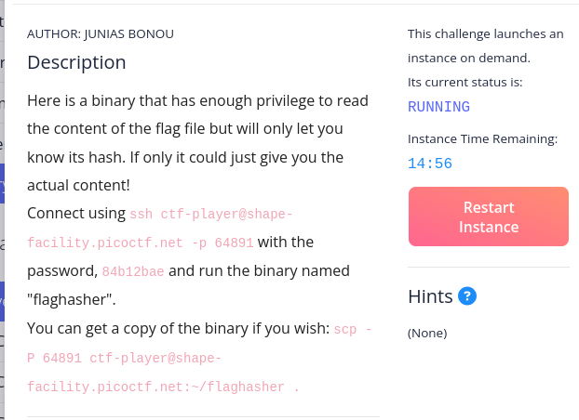The width and height of the screenshot is (579, 420).
Task: Click the RUNNING instance status text
Action: point(438,107)
